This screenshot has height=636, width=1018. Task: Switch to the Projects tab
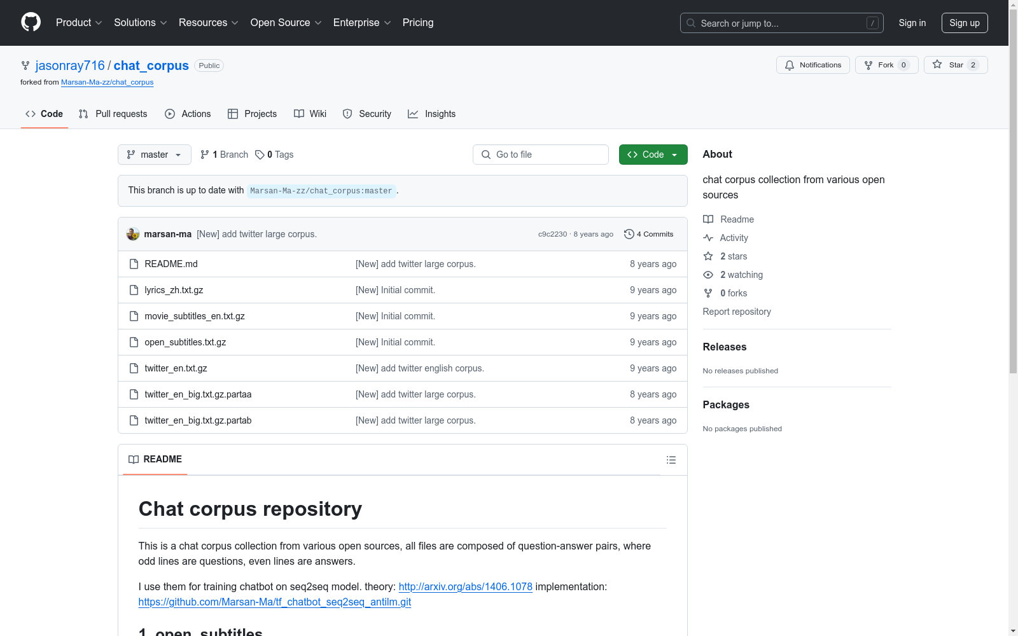click(253, 114)
